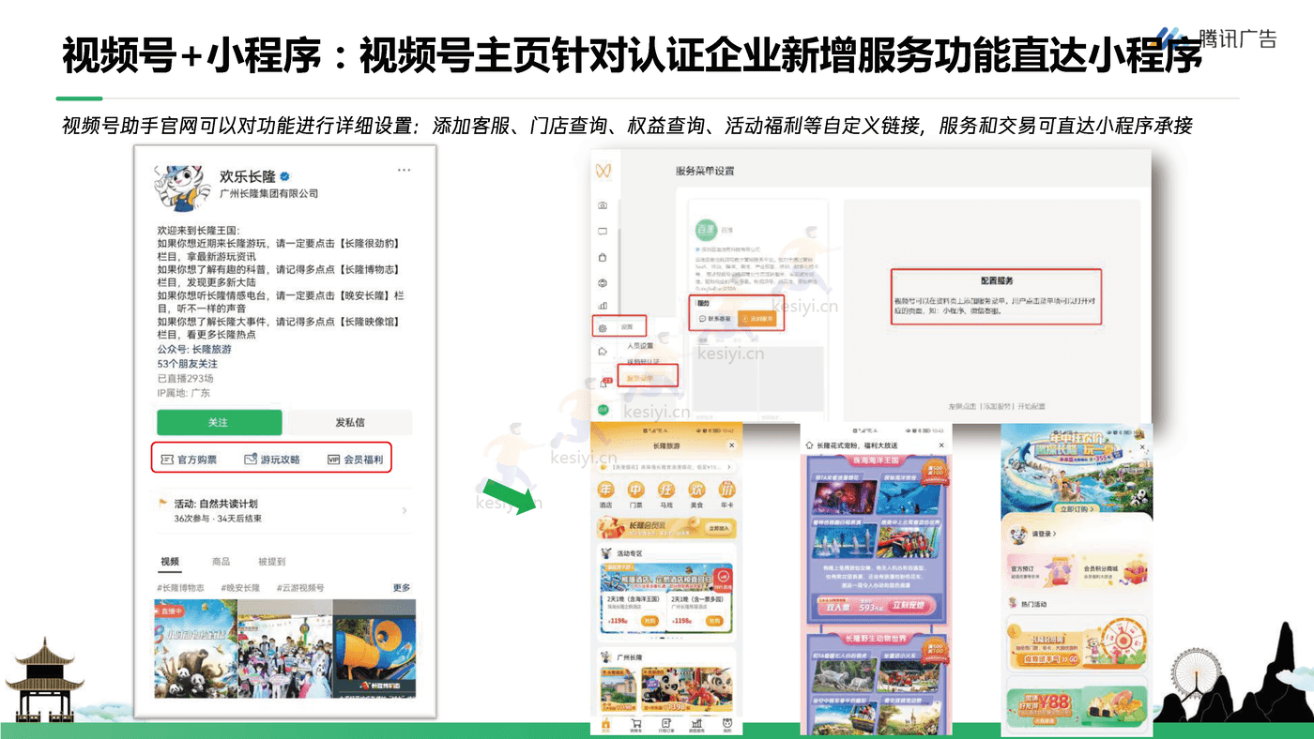
Task: Click the orange 添加服务 button
Action: [758, 319]
